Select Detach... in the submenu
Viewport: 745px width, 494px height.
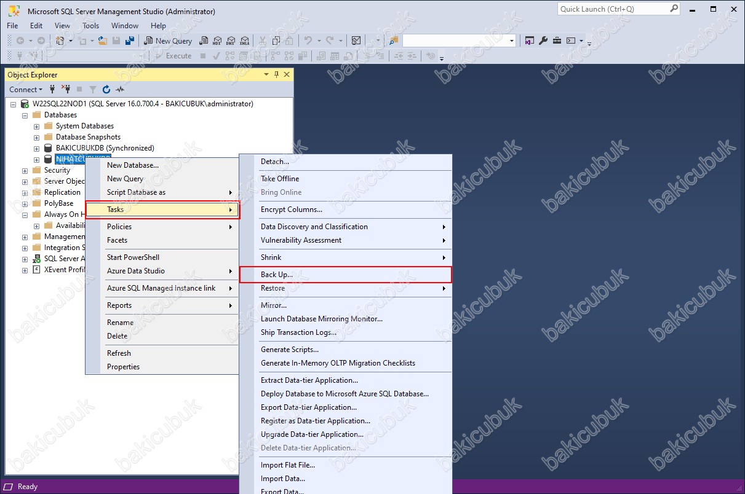(346, 162)
